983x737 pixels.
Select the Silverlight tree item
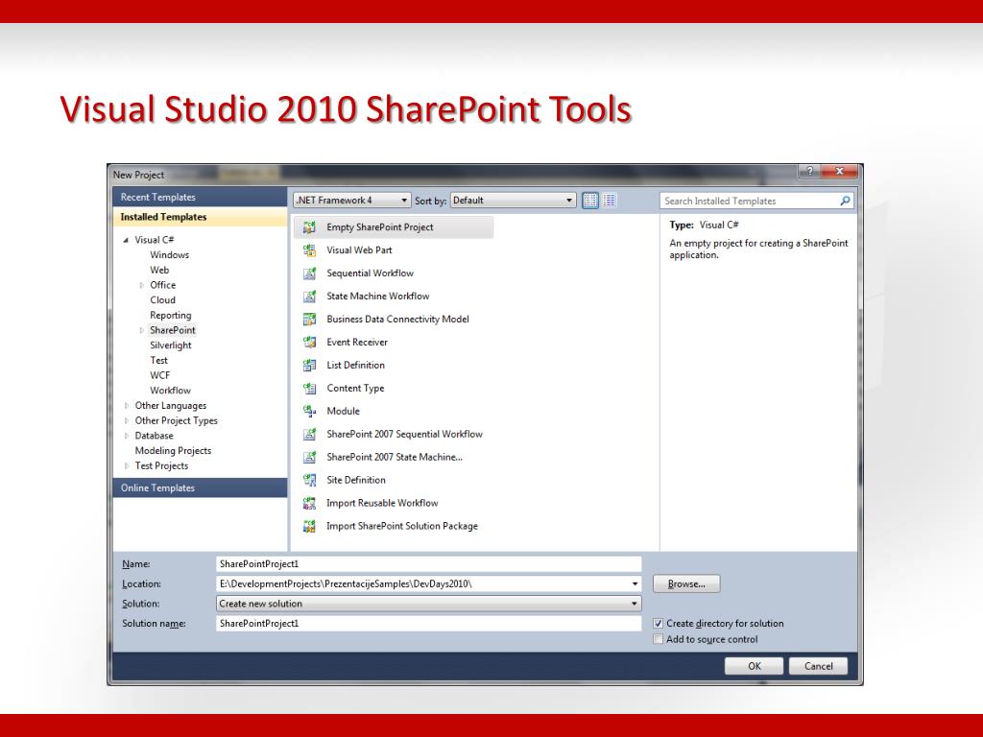pos(171,345)
